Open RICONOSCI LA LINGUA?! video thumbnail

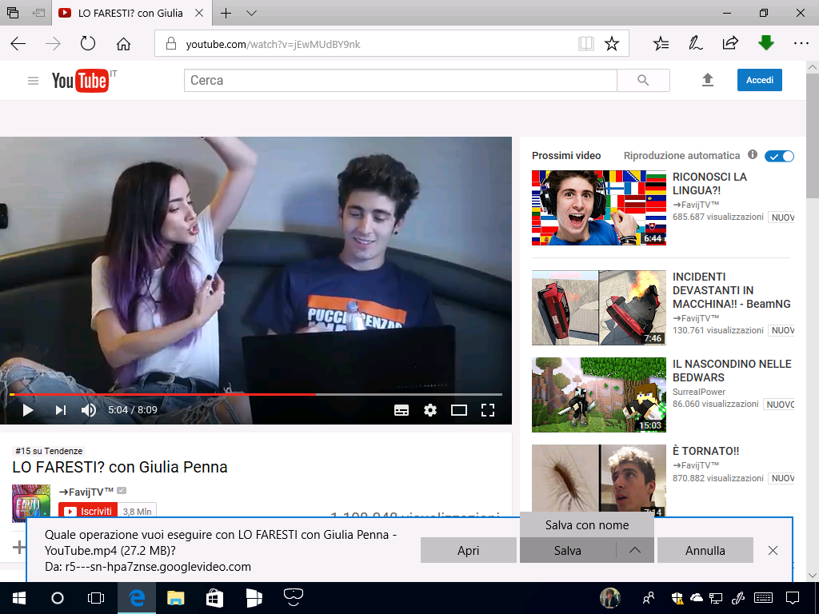598,208
